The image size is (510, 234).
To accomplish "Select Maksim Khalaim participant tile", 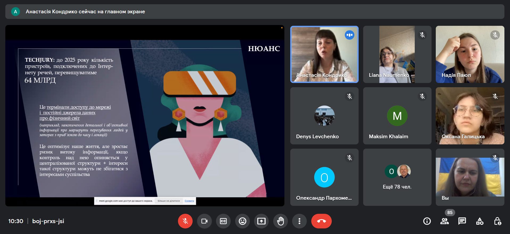I will [397, 116].
